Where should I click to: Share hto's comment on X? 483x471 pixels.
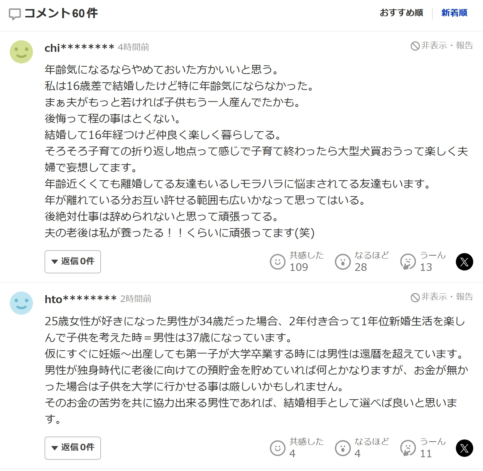coord(464,448)
